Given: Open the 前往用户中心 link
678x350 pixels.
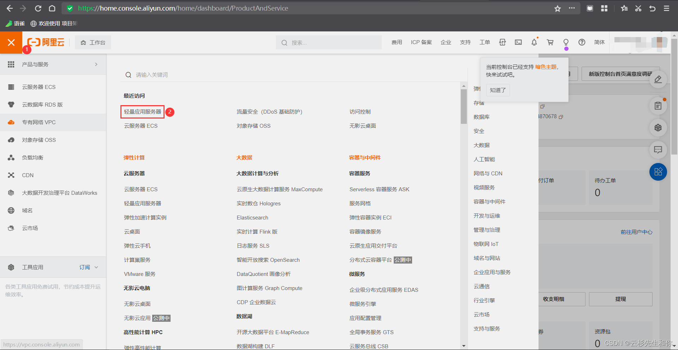Looking at the screenshot, I should pyautogui.click(x=637, y=232).
